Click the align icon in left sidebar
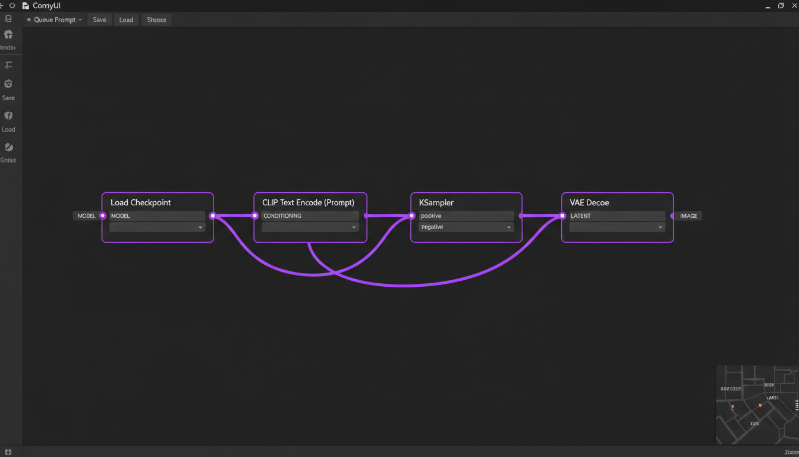Image resolution: width=799 pixels, height=457 pixels. 8,65
